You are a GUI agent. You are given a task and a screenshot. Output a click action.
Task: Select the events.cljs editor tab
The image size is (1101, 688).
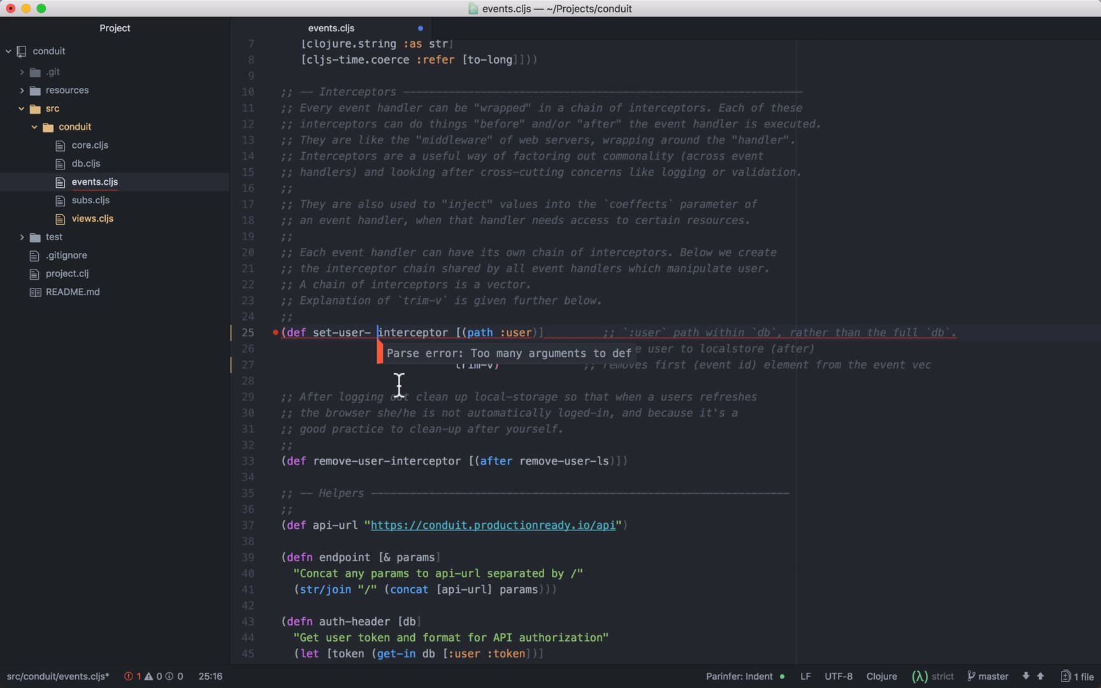331,28
